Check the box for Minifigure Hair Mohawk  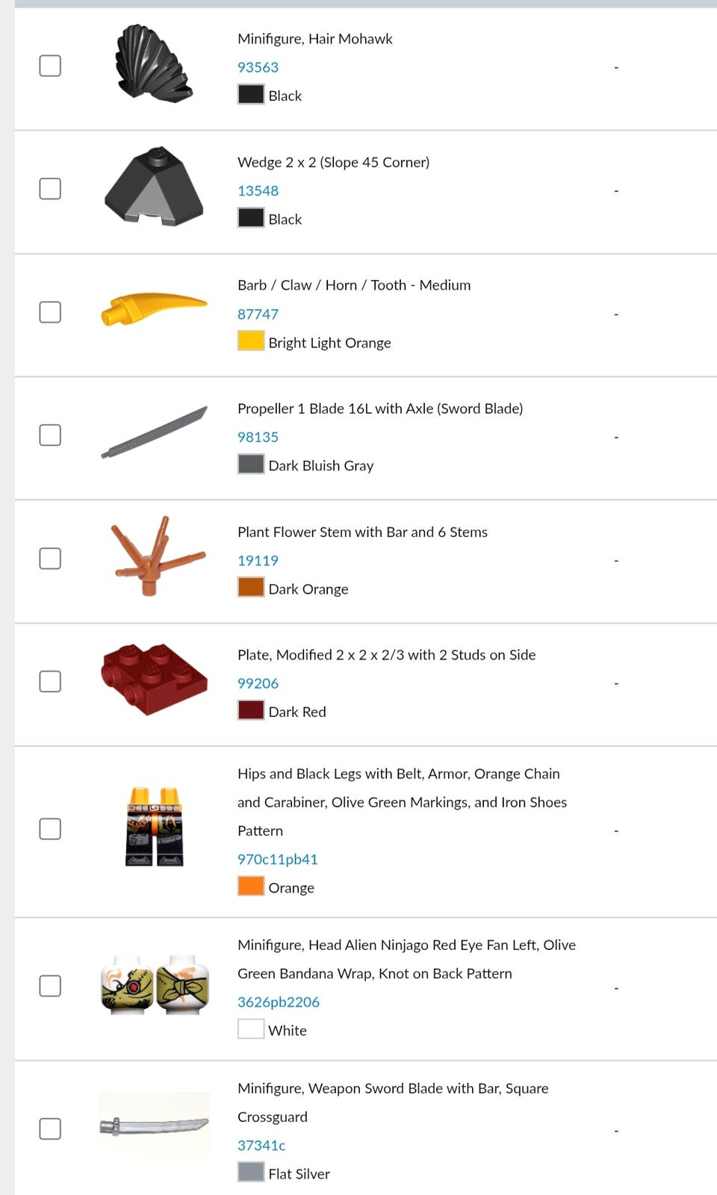50,66
